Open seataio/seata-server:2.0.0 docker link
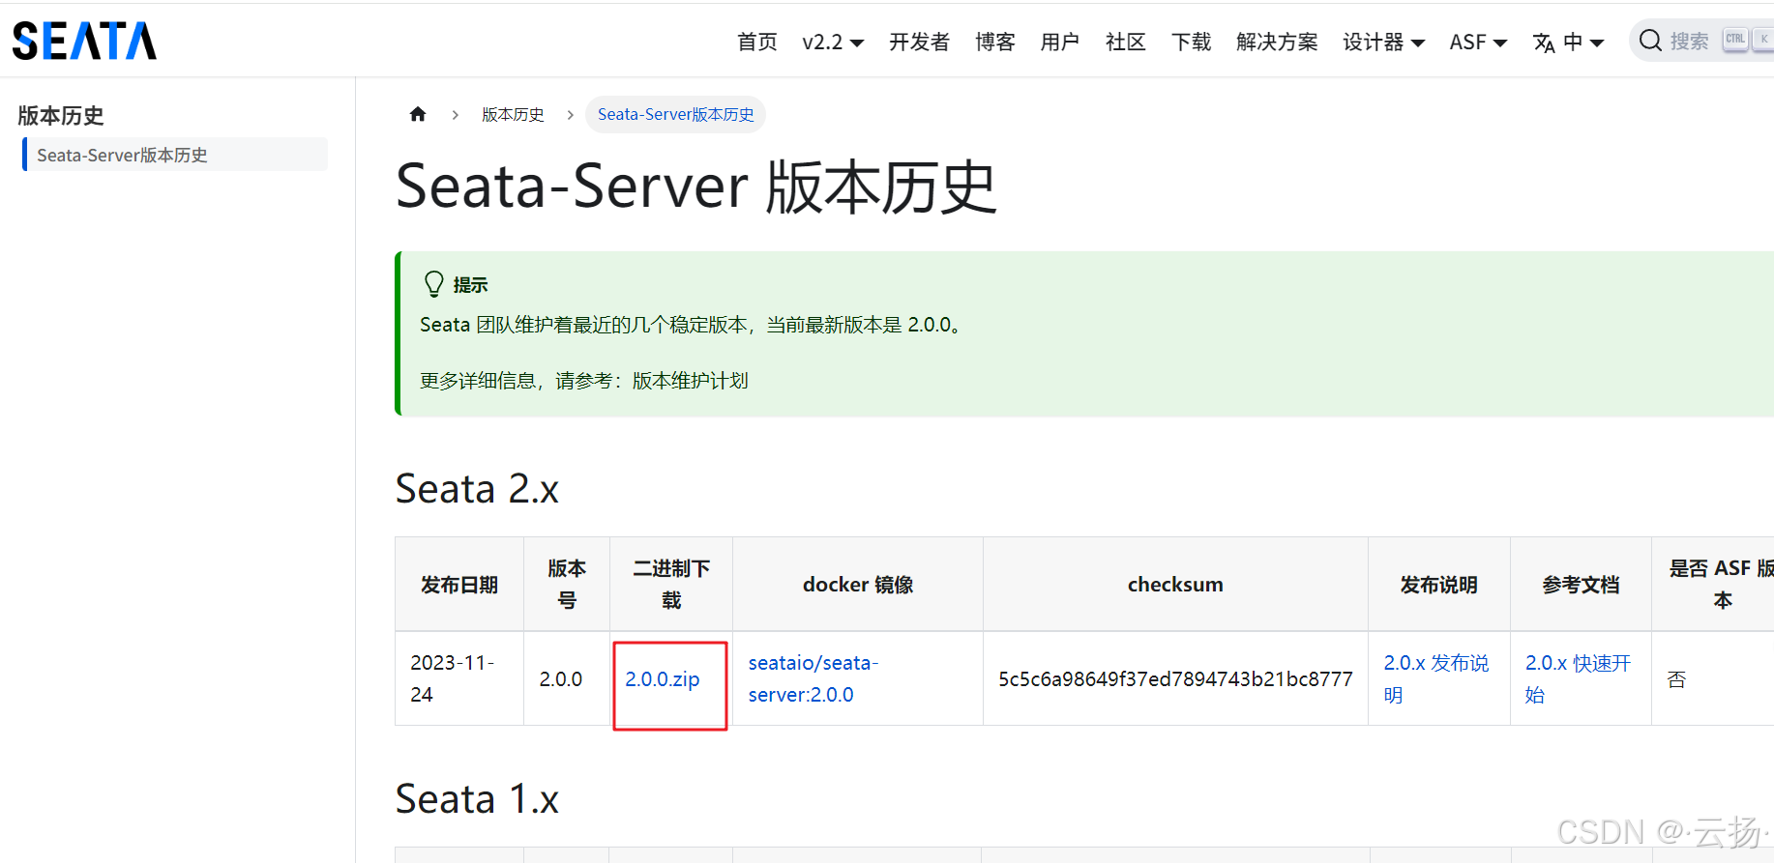Image resolution: width=1774 pixels, height=863 pixels. click(813, 678)
